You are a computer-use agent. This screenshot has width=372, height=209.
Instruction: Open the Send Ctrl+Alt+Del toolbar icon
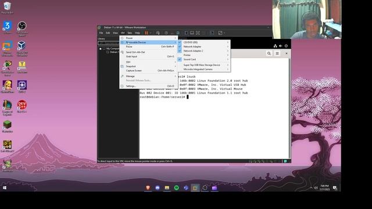(158, 33)
